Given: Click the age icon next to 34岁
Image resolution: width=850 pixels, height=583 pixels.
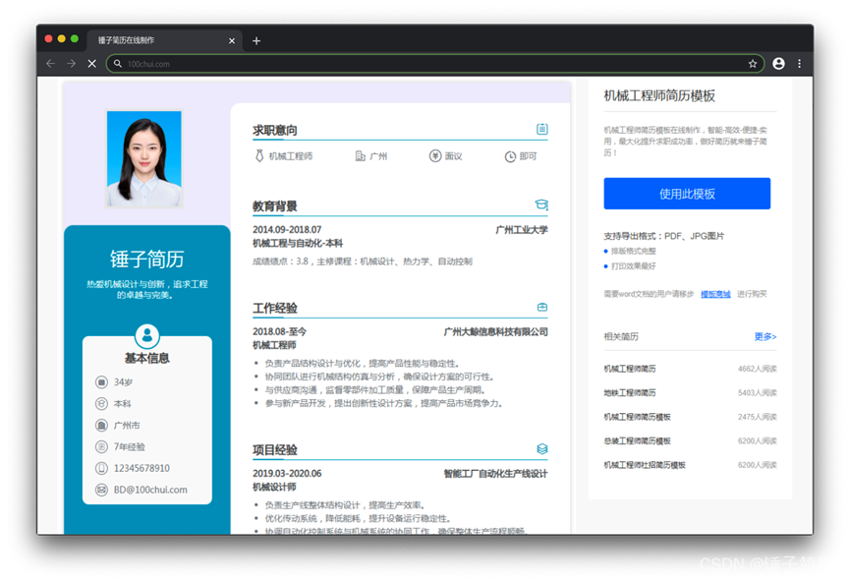Looking at the screenshot, I should [x=101, y=382].
